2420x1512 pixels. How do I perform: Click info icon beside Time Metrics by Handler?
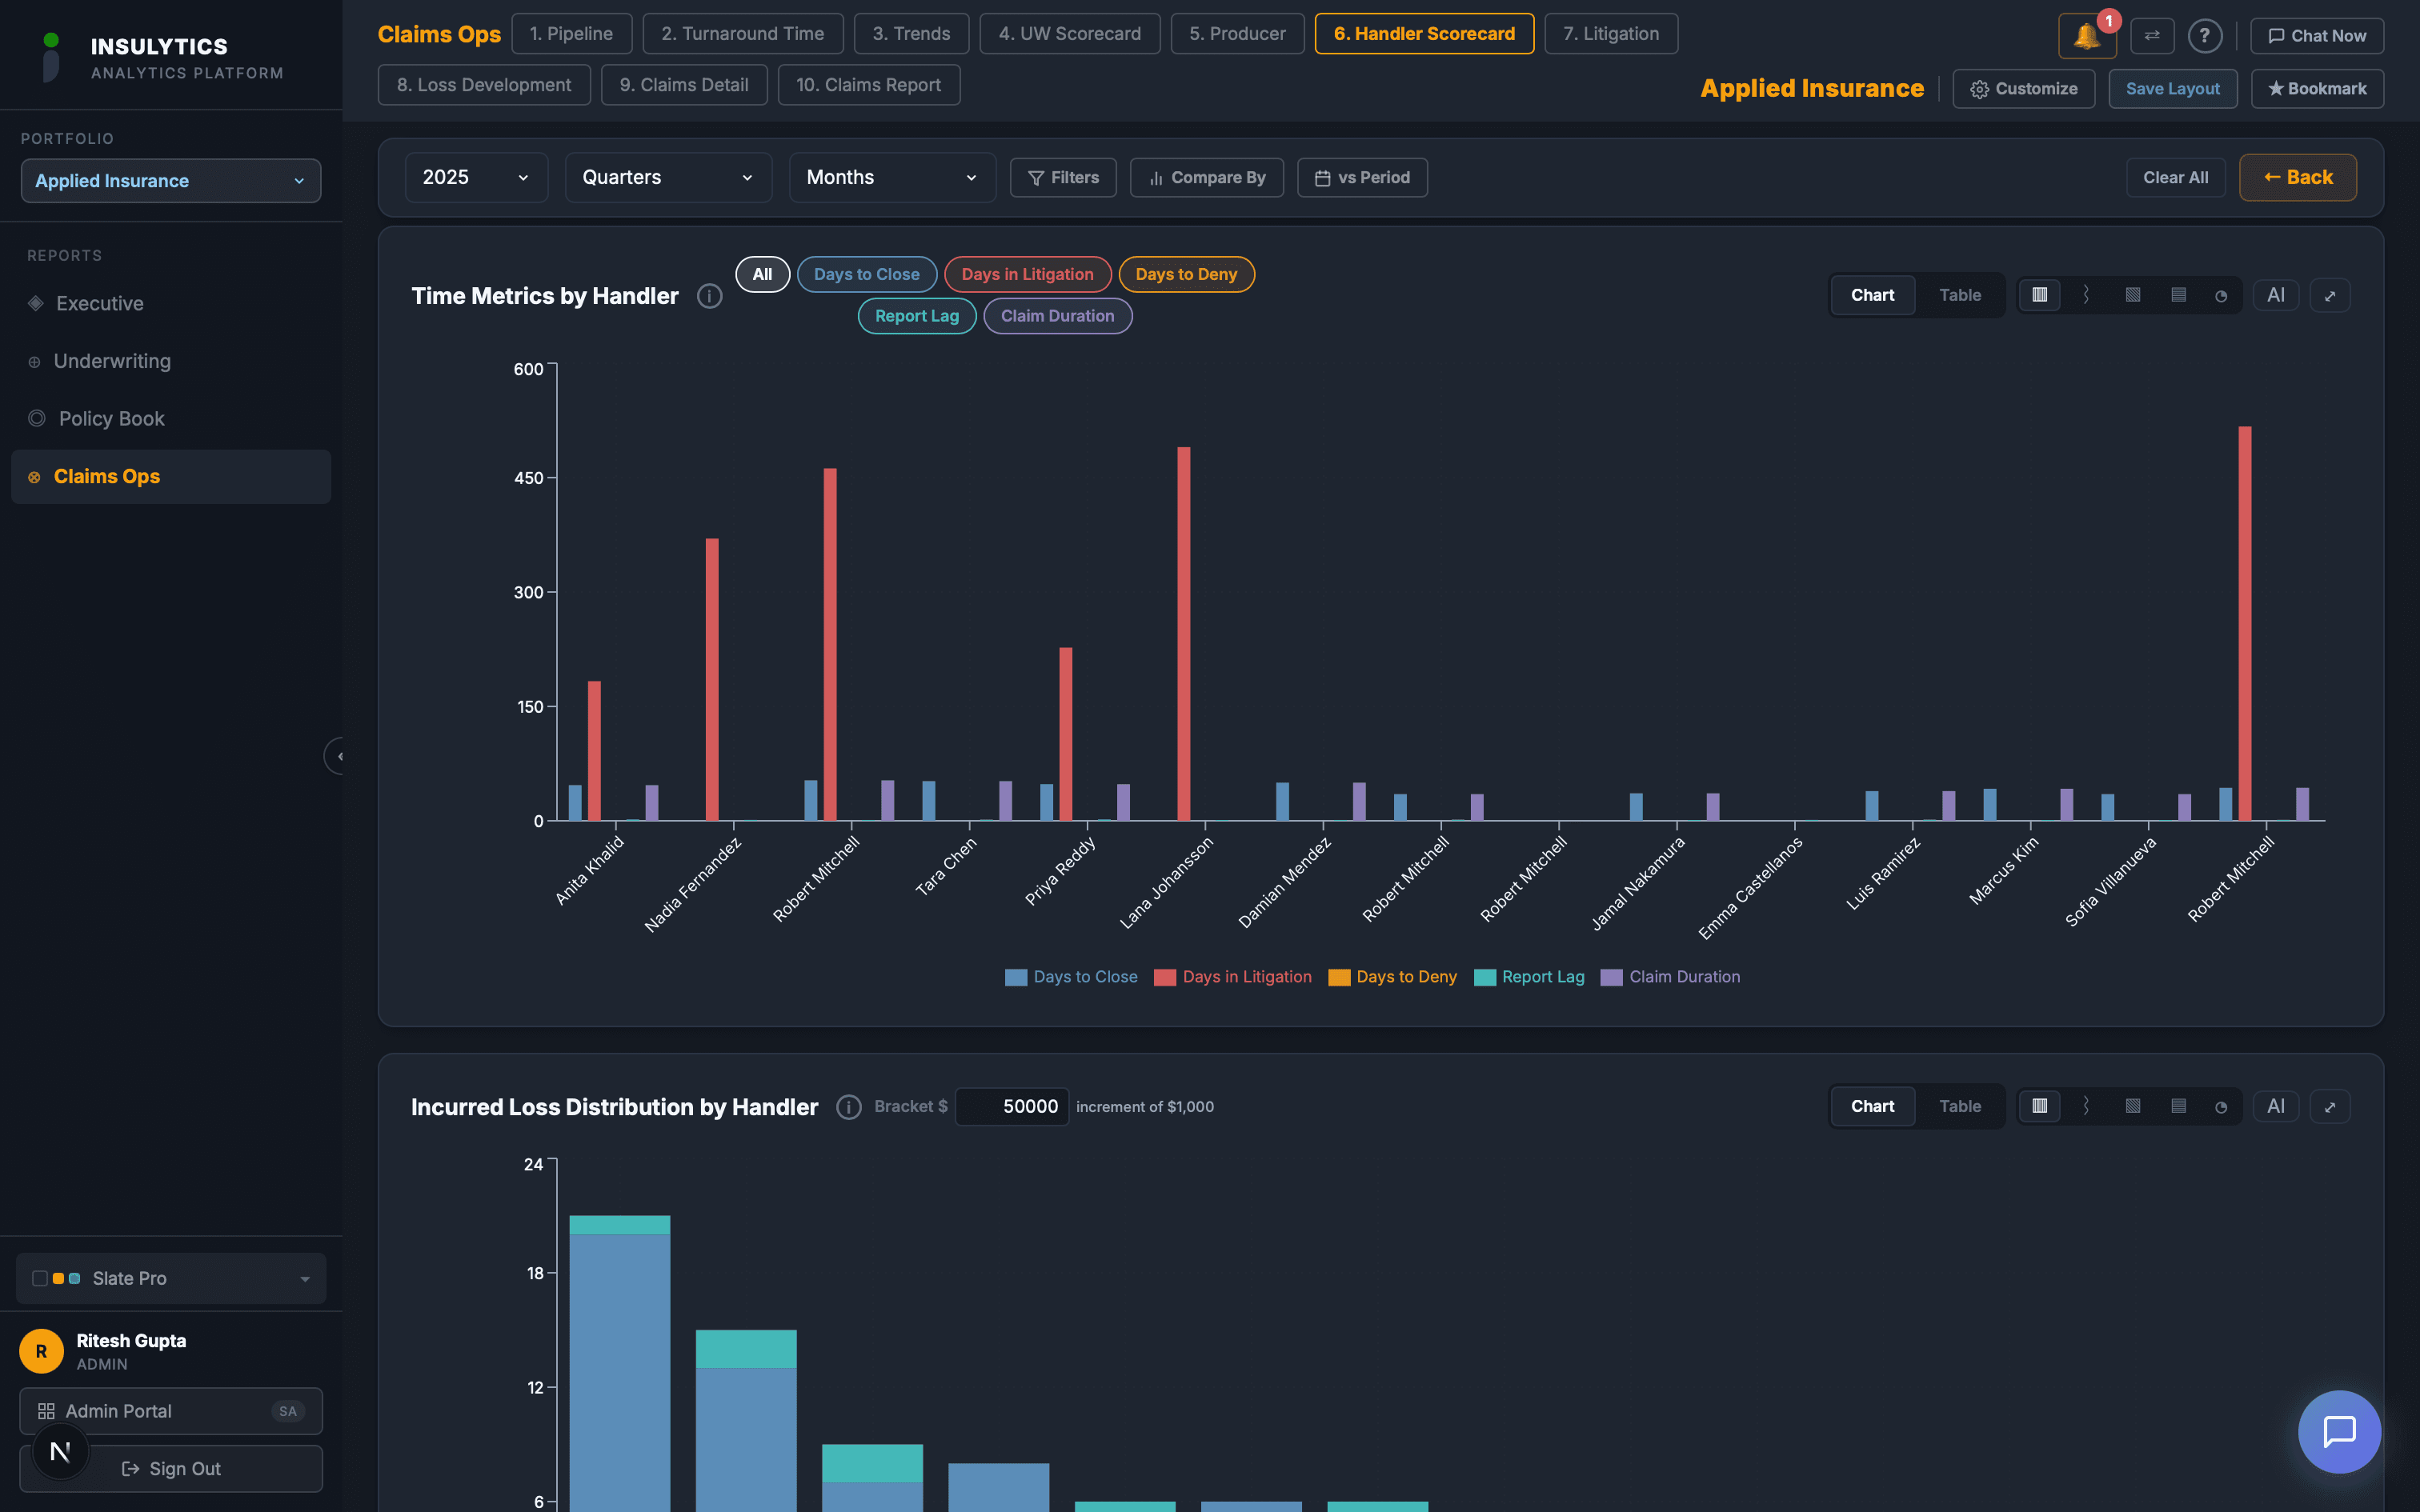point(709,296)
